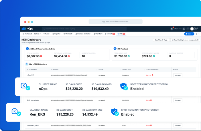201x131 pixels.
Task: Click Connect button for EKS_ken_cluster row
Action: 178,100
